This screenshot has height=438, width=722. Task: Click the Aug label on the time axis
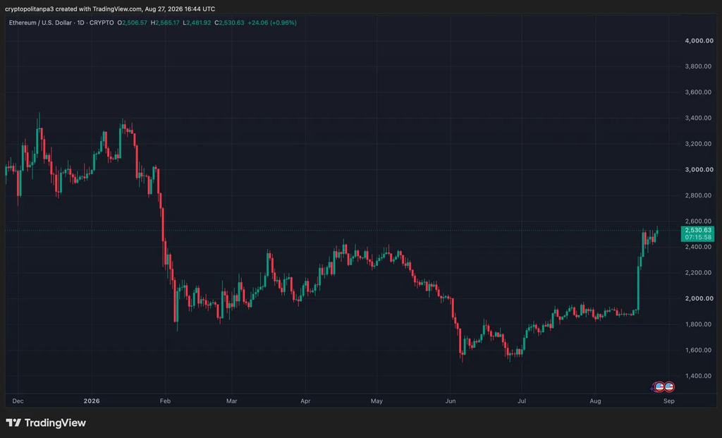tap(595, 401)
